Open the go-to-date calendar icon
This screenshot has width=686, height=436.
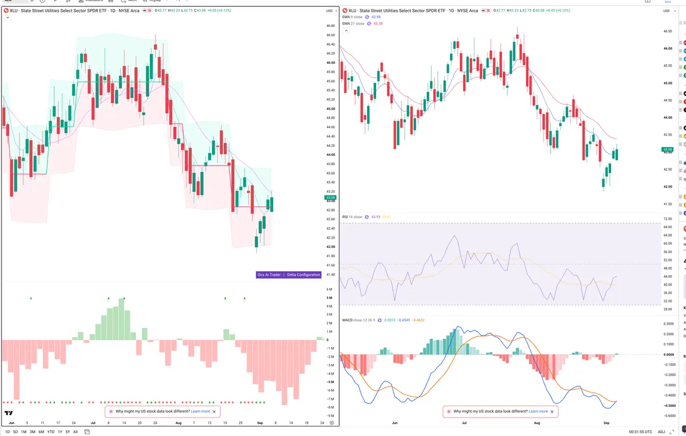click(86, 431)
